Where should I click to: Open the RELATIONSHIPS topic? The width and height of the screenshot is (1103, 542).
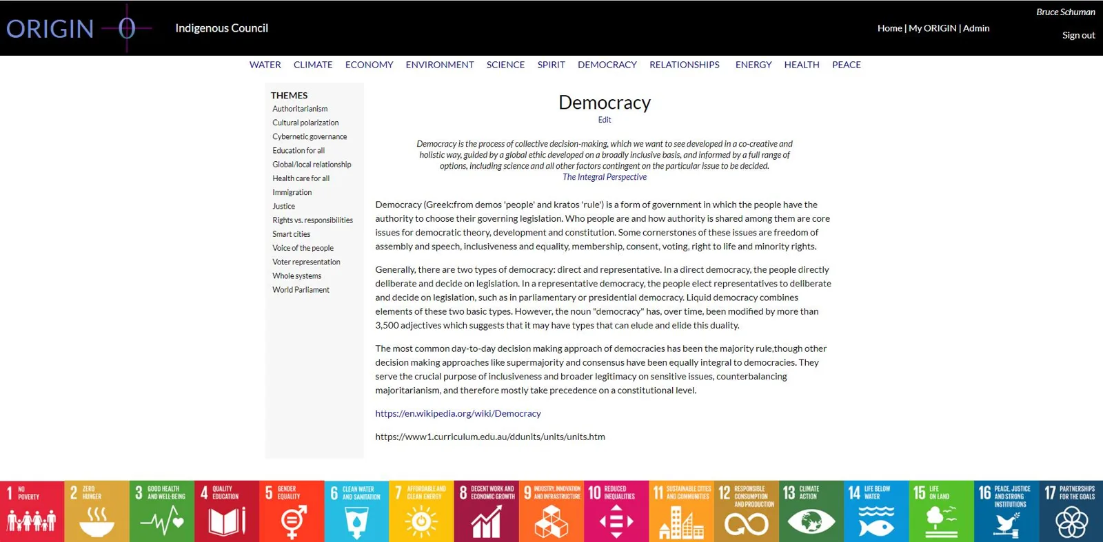click(x=685, y=65)
